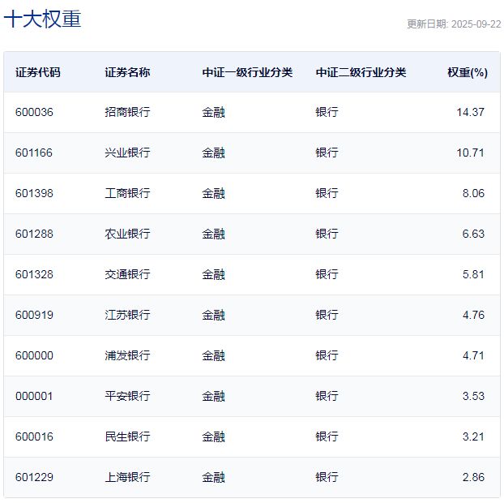Click 农业银行 security name
504x503 pixels.
point(127,234)
